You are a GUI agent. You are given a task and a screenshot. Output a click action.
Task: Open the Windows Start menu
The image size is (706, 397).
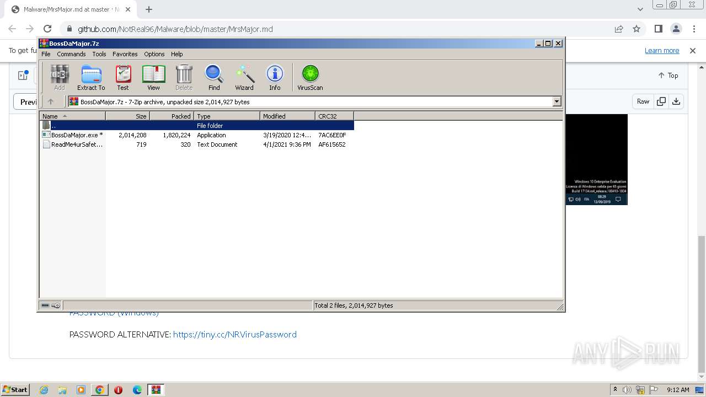15,389
